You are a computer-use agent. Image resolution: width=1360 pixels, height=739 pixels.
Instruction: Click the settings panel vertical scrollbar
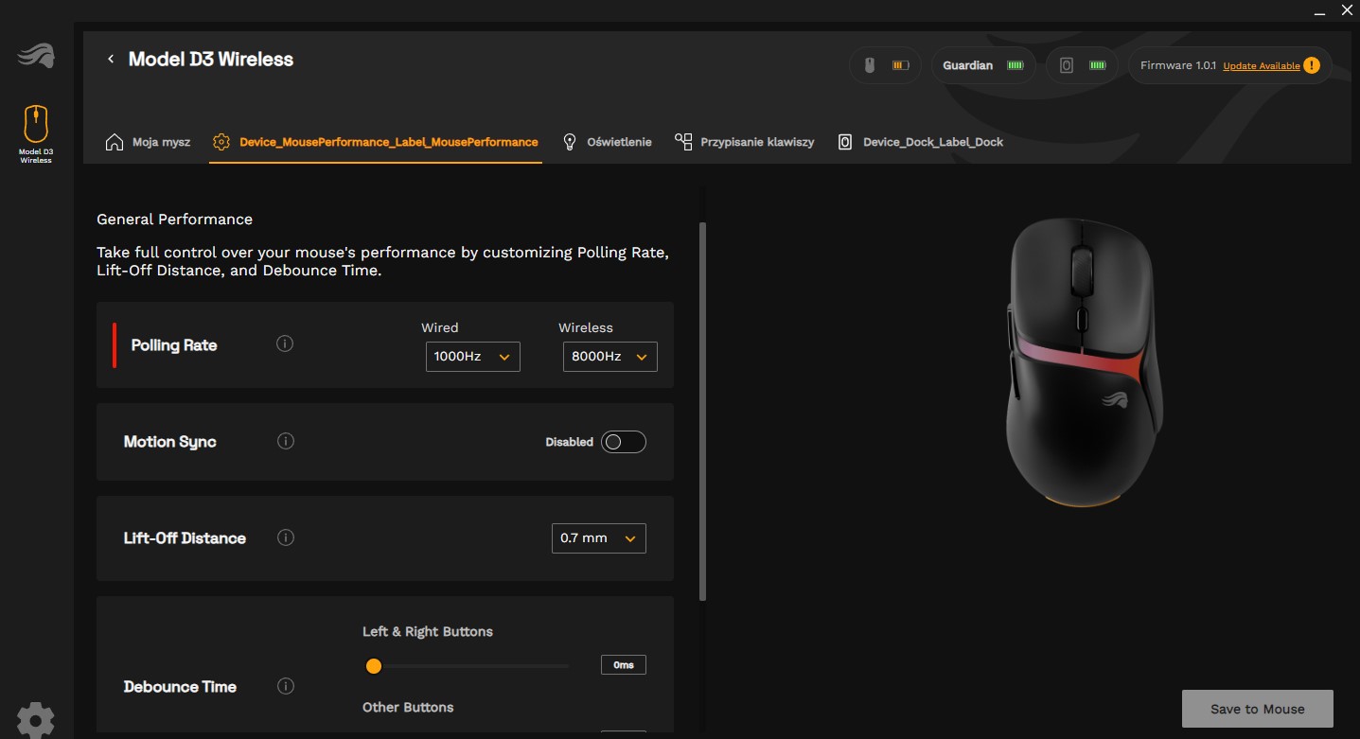(702, 412)
